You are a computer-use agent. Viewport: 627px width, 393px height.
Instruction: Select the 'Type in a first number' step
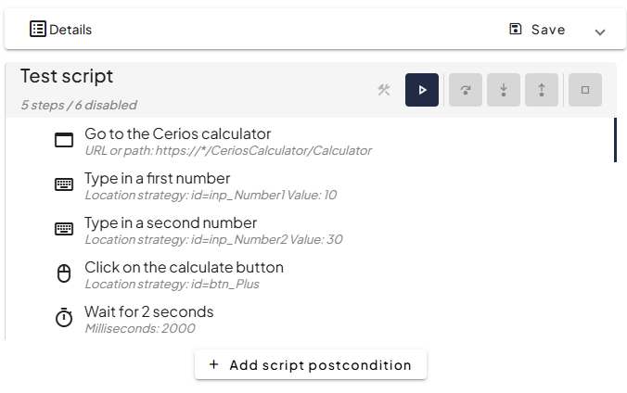[x=157, y=178]
